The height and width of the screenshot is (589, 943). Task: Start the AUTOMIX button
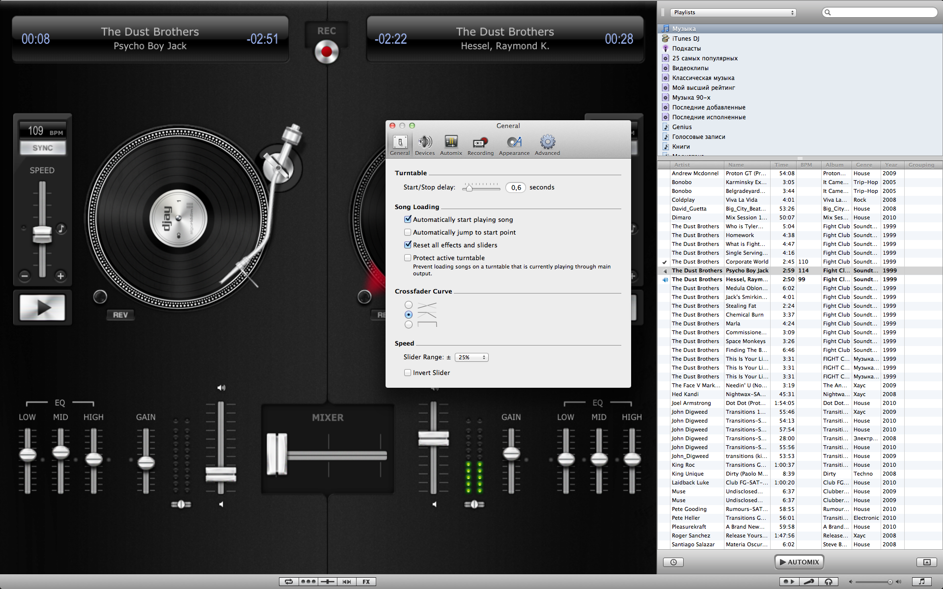click(x=799, y=562)
